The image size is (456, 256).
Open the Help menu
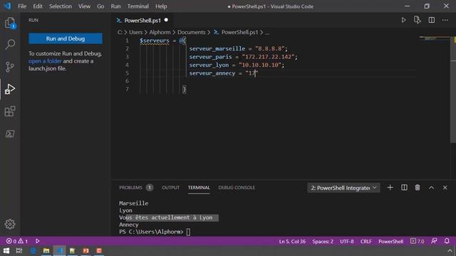tap(161, 6)
